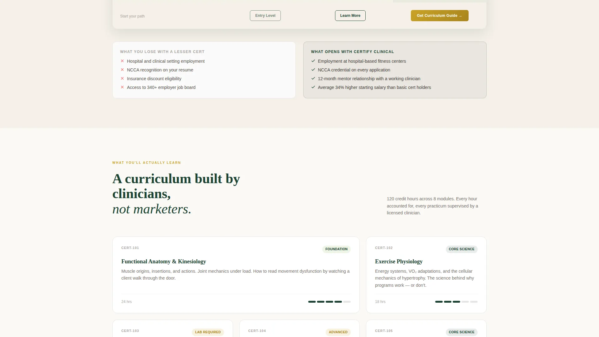Click the 'Employment at hospital-based fitness centers' item

[x=362, y=61]
